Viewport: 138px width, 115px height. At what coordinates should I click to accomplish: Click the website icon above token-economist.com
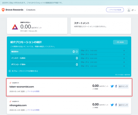click(x=10, y=83)
